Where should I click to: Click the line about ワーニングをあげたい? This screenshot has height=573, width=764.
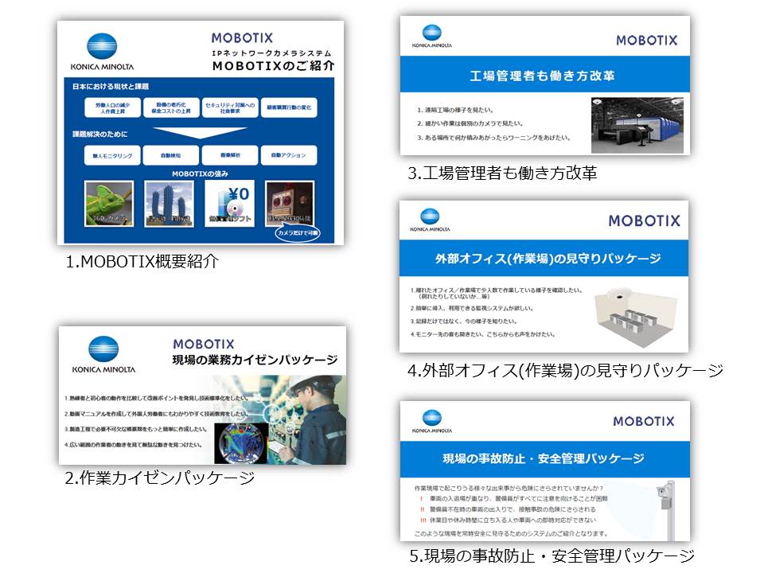click(493, 138)
